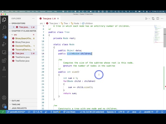Run Java file with play button

tap(146, 19)
